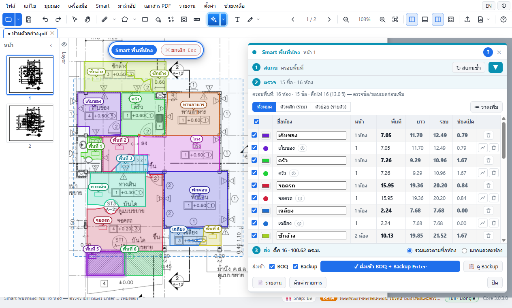512x308 pixels.
Task: Select the arrow pointer tool
Action: 75,19
